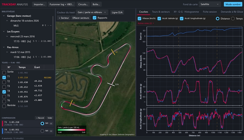
Task: Click blue color bar of T4 comparison
Action: (2, 131)
